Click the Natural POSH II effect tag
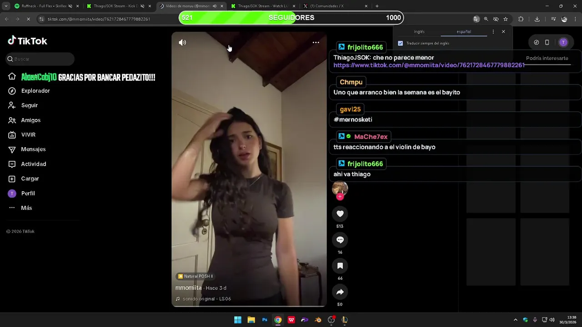582x327 pixels. 195,276
